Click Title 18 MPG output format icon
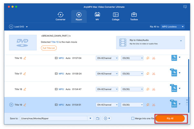The width and height of the screenshot is (194, 129). coord(174,88)
